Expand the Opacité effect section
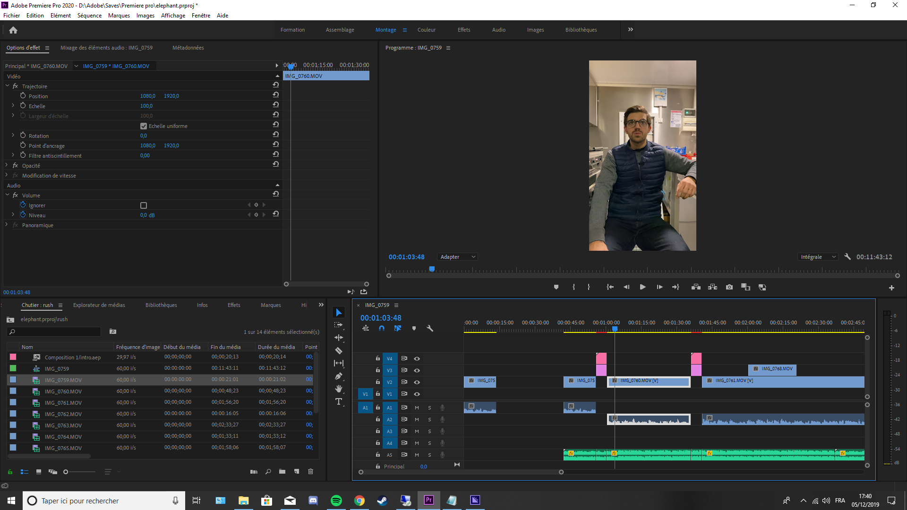 point(7,165)
